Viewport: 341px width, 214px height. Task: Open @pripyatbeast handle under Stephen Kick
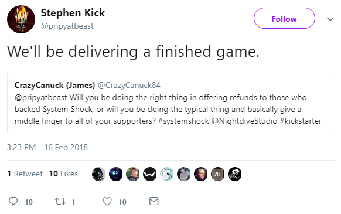click(67, 26)
